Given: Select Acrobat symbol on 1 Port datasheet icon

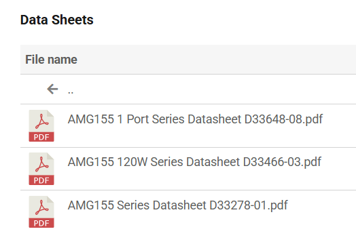Looking at the screenshot, I should [41, 121].
